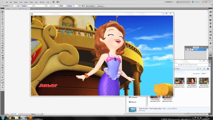The height and width of the screenshot is (120, 213).
Task: Open Windows Explorer from the taskbar
Action: 17,118
